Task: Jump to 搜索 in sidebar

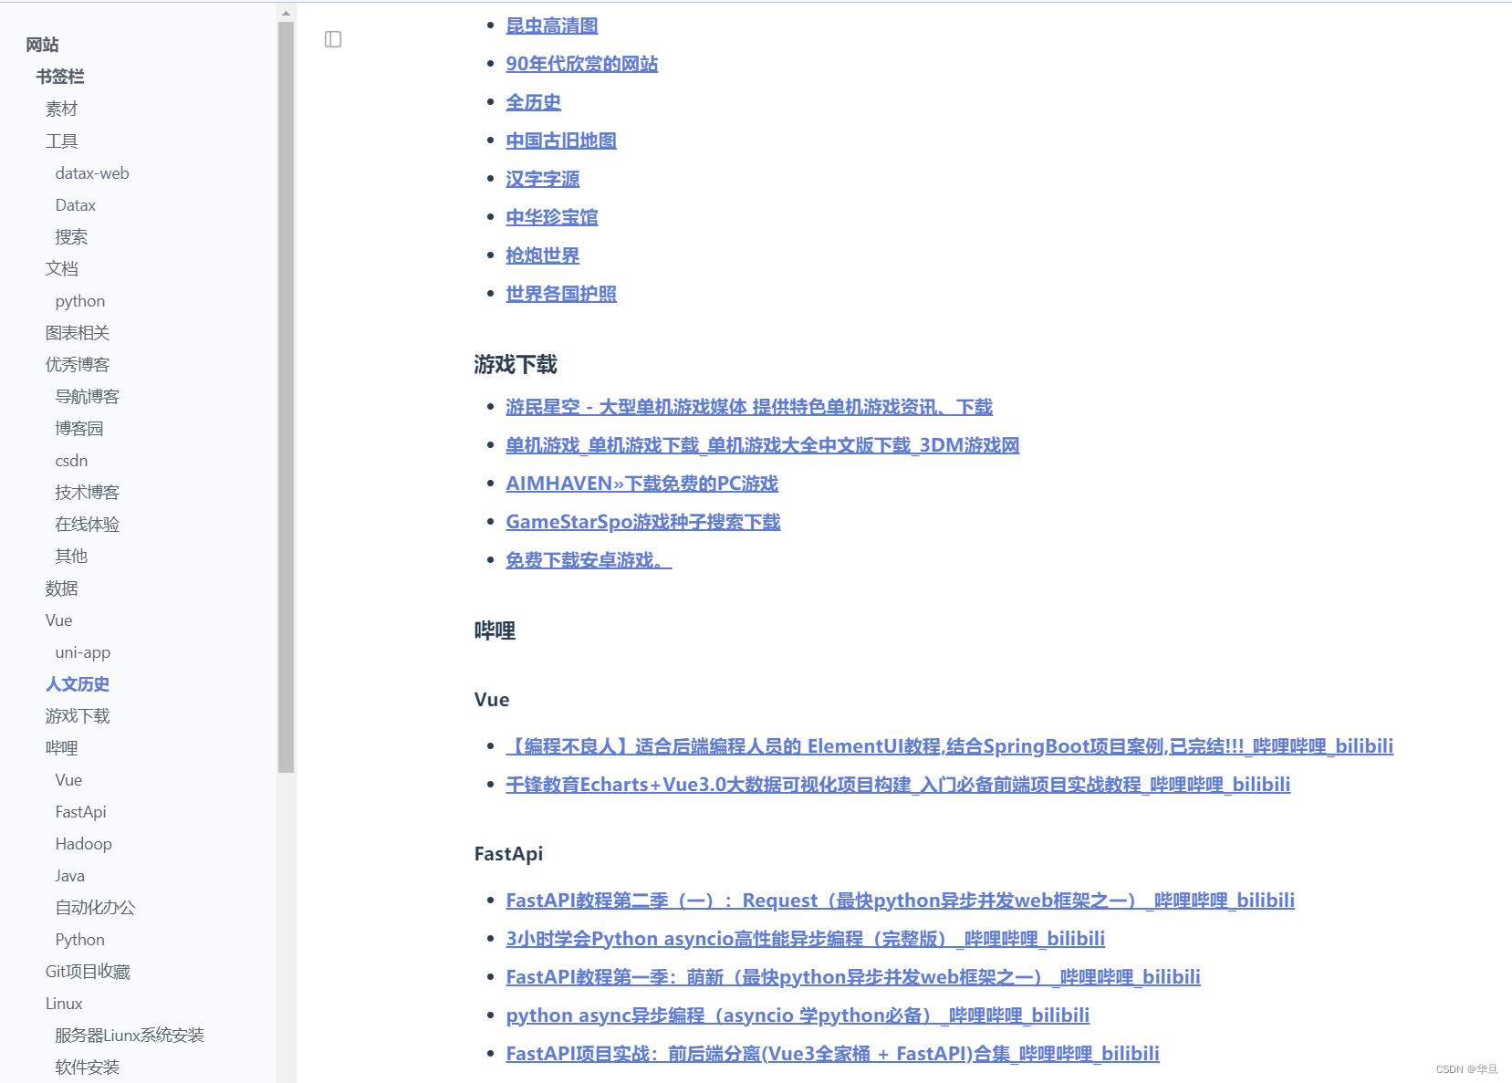Action: [x=71, y=236]
